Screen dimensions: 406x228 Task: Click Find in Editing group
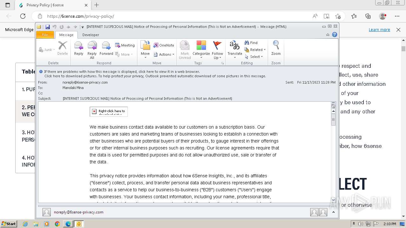[x=251, y=43]
